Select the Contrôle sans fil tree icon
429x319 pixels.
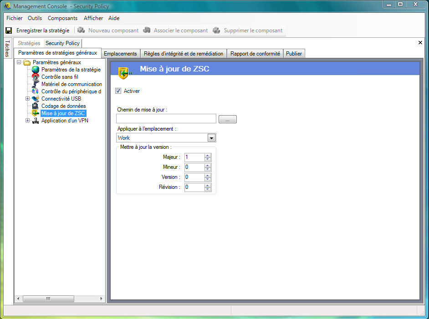(x=36, y=77)
